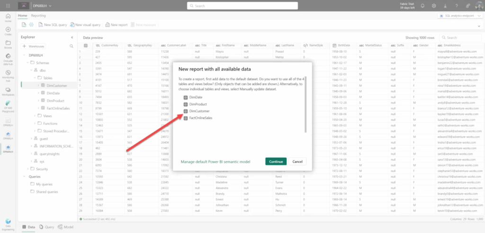Viewport: 485px width, 233px height.
Task: Click the toolbar settings gear icon
Action: [31, 25]
